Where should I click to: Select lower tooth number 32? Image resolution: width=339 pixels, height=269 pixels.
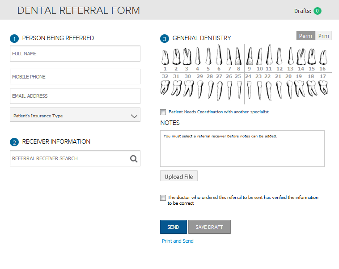165,88
